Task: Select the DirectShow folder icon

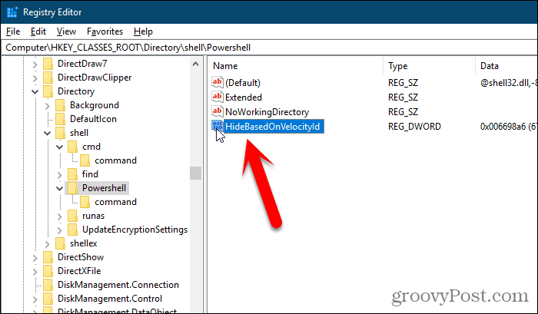Action: point(48,257)
